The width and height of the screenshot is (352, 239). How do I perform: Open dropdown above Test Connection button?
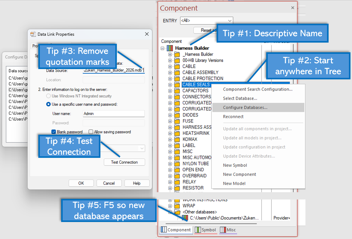point(142,148)
